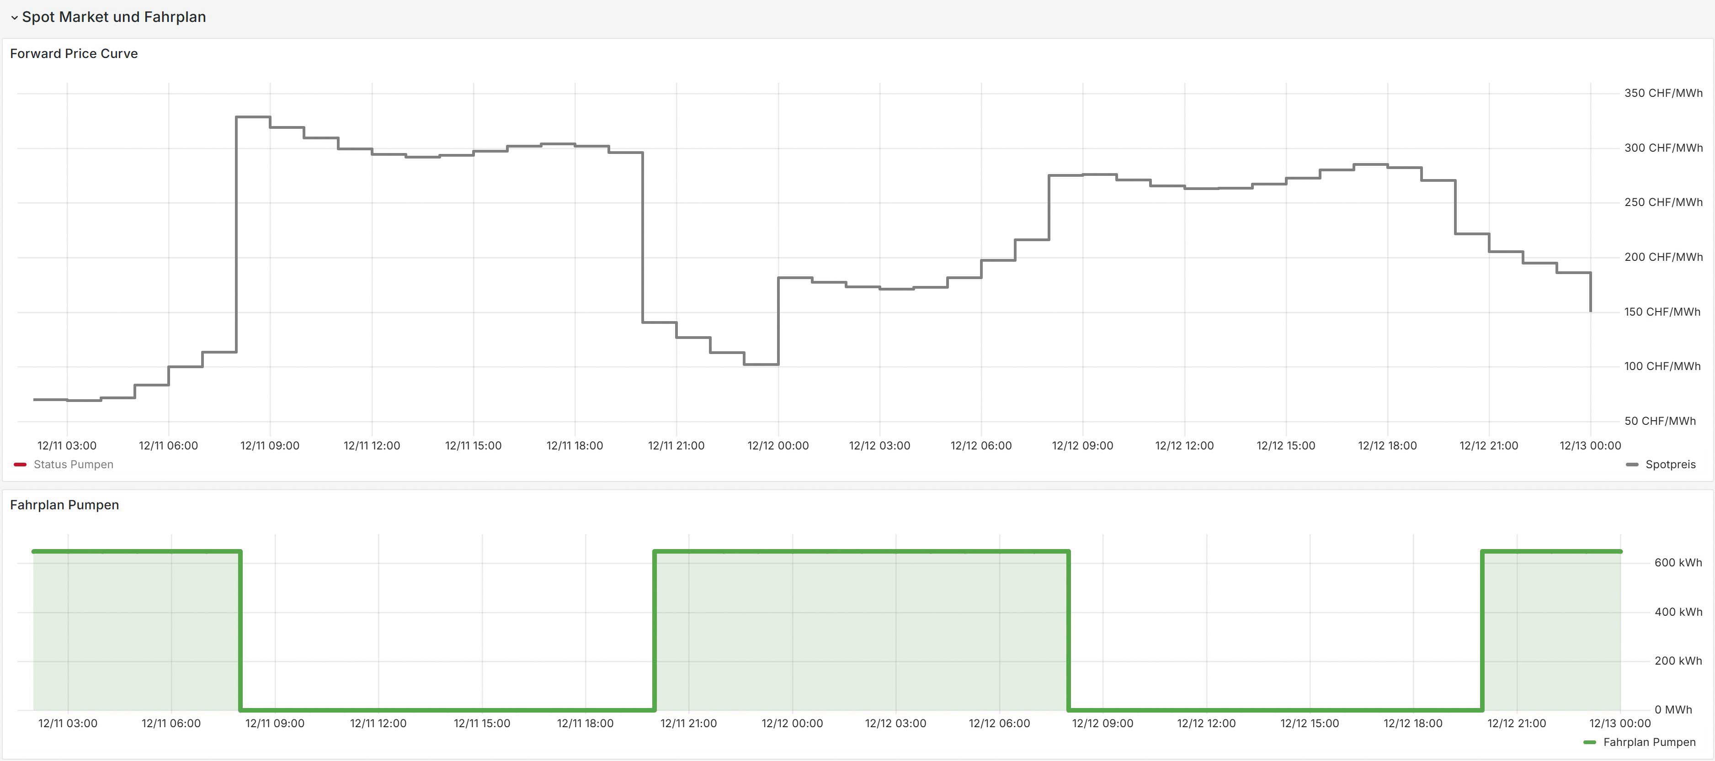
Task: Click the Spot Market und Fahrplan row title
Action: (x=114, y=17)
